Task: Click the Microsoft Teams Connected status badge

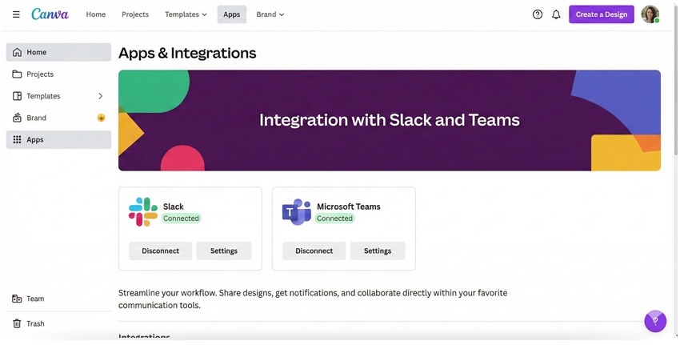Action: click(x=334, y=219)
